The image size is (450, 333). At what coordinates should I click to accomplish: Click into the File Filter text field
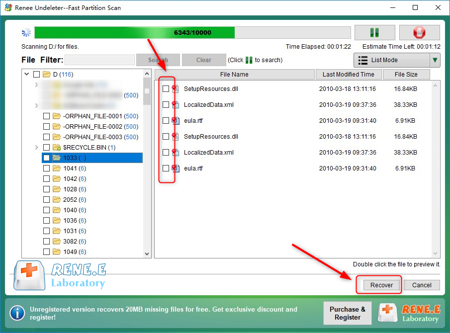tap(99, 60)
